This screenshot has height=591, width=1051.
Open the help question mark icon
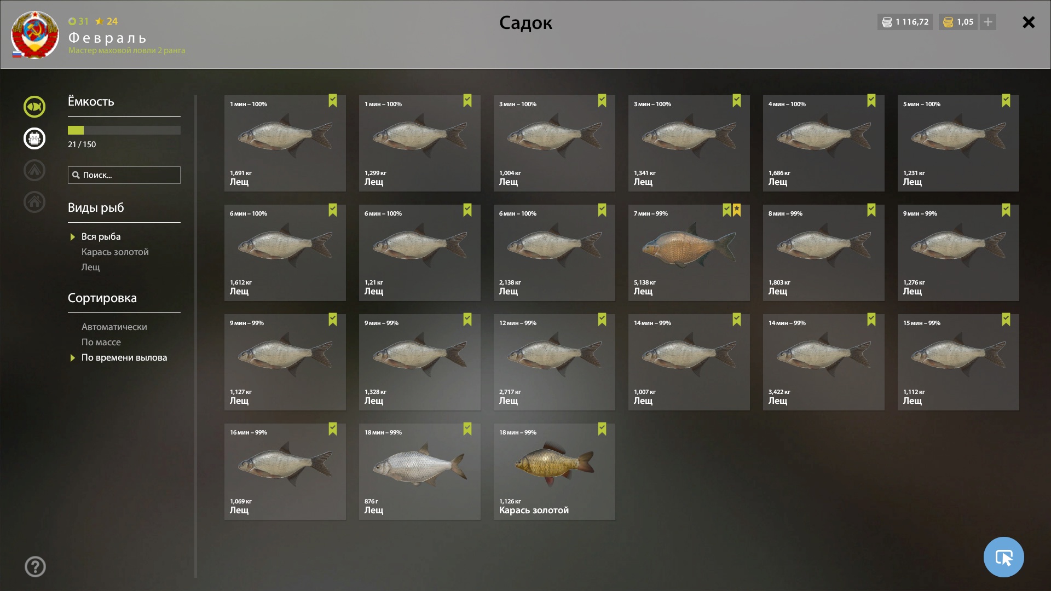(35, 567)
